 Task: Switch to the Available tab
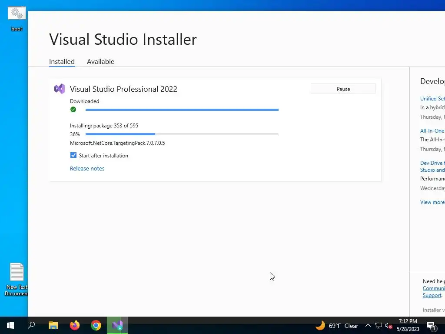tap(100, 61)
